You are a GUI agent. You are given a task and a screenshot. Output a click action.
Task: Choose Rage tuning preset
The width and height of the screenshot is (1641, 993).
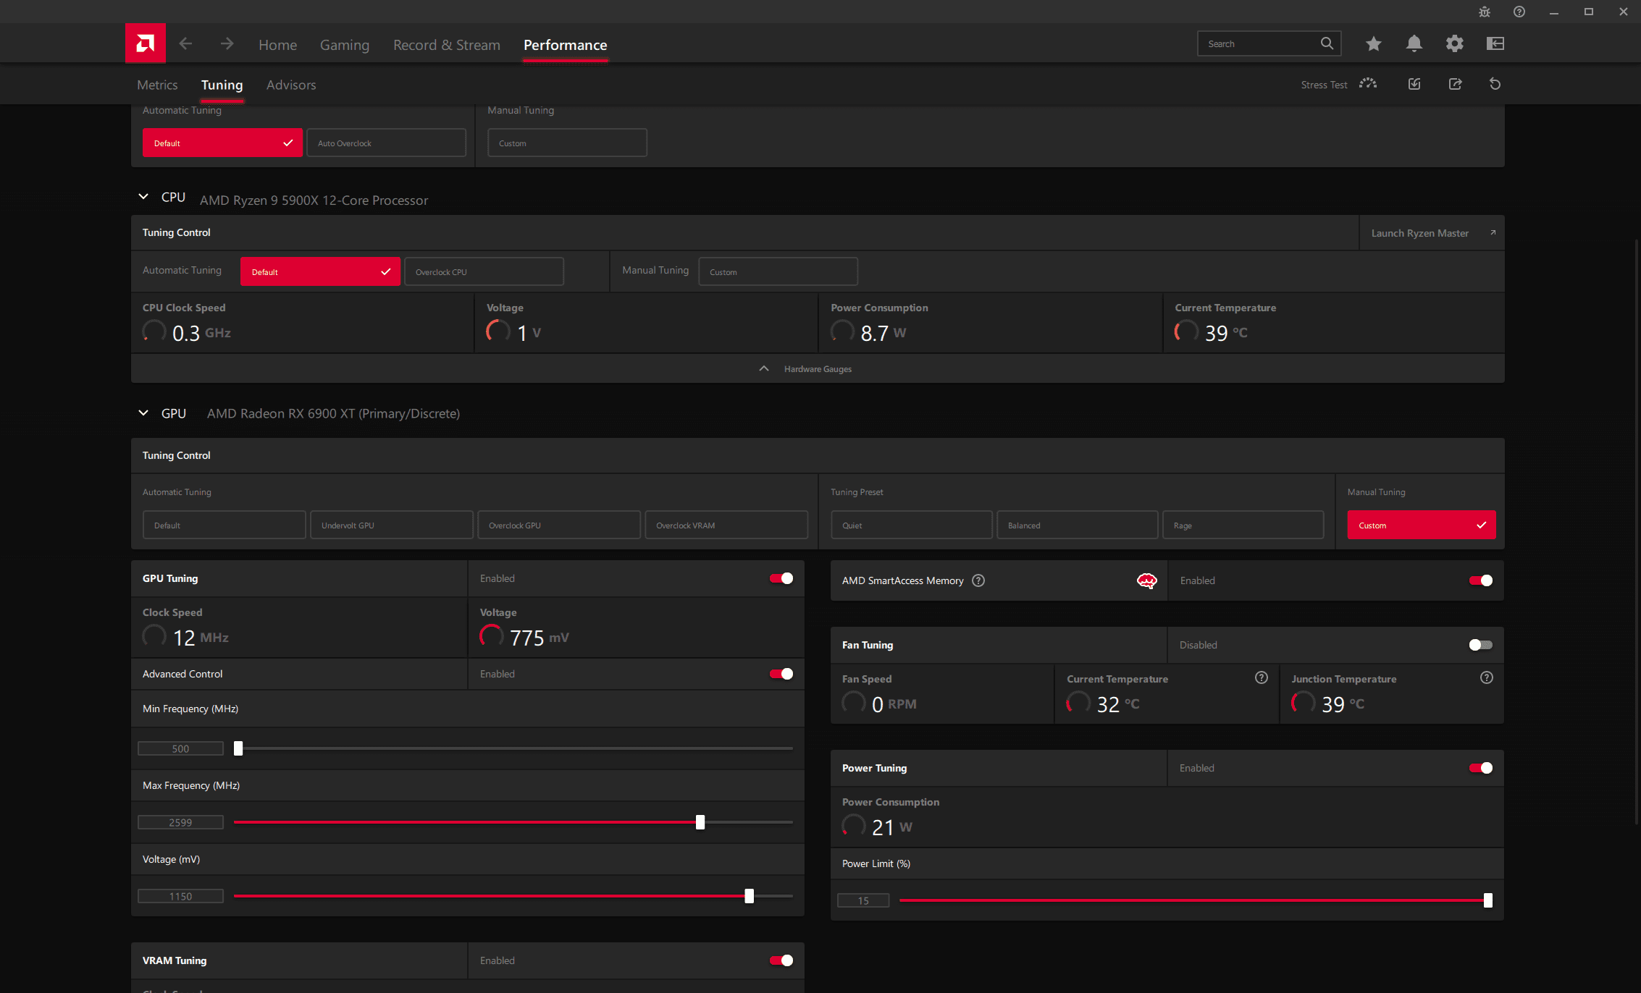(x=1243, y=525)
